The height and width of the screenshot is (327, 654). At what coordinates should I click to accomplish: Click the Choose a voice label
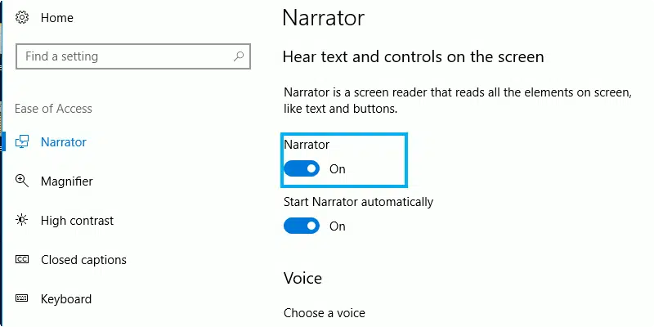[x=324, y=313]
